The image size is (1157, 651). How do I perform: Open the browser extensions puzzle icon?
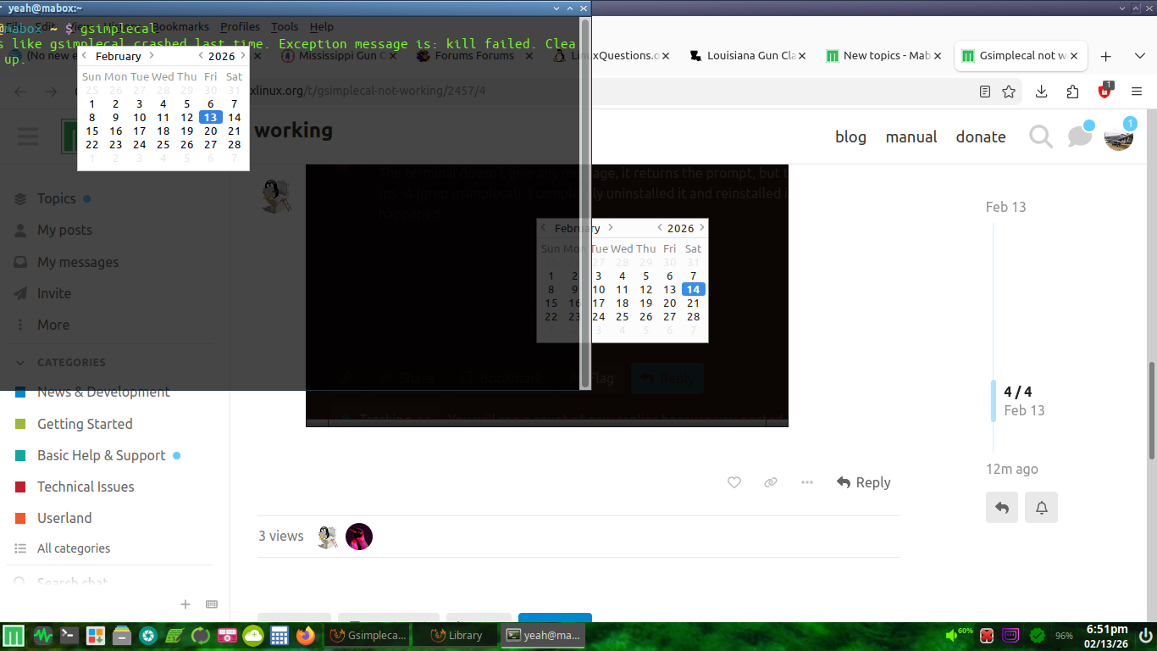coord(1073,92)
